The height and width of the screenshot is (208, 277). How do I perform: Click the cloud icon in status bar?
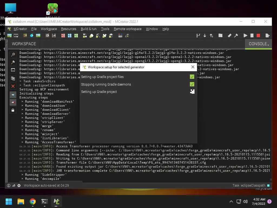(x=14, y=186)
